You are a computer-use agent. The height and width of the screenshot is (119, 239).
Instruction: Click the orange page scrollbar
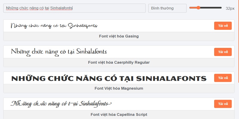(238, 41)
